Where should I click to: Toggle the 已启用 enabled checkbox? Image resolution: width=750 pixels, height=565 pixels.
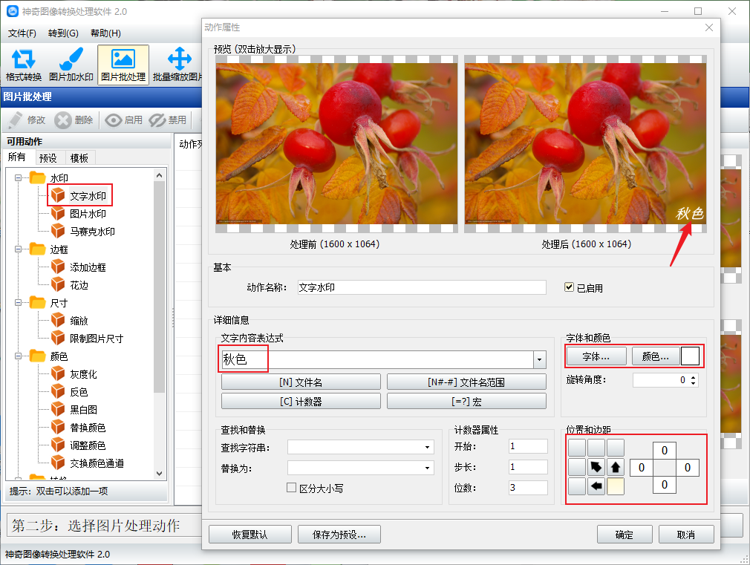click(570, 287)
